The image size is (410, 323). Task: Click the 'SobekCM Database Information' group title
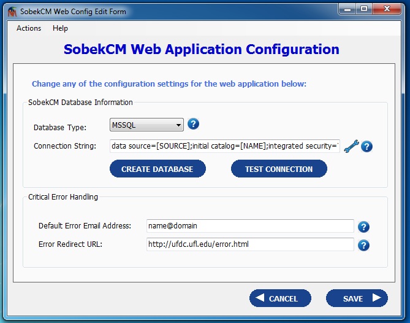point(80,102)
